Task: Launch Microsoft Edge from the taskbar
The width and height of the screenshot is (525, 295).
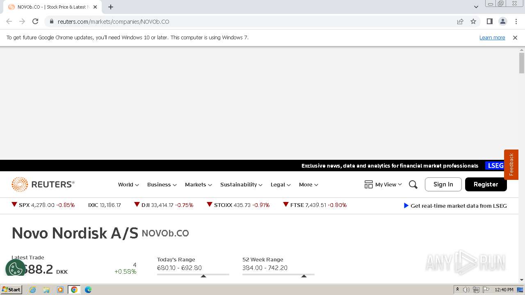Action: 88,290
